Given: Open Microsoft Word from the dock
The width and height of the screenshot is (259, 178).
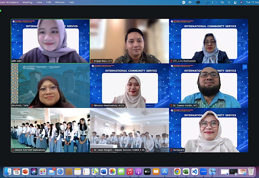Looking at the screenshot, I should [x=104, y=172].
